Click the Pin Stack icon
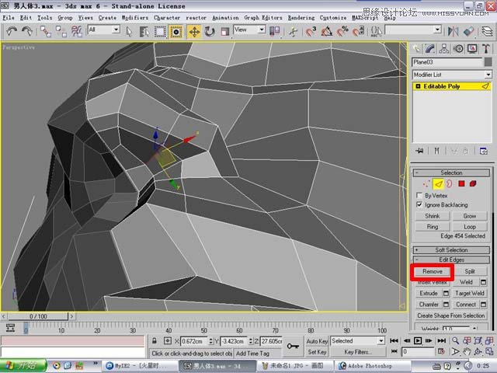Image resolution: width=497 pixels, height=373 pixels. 419,151
